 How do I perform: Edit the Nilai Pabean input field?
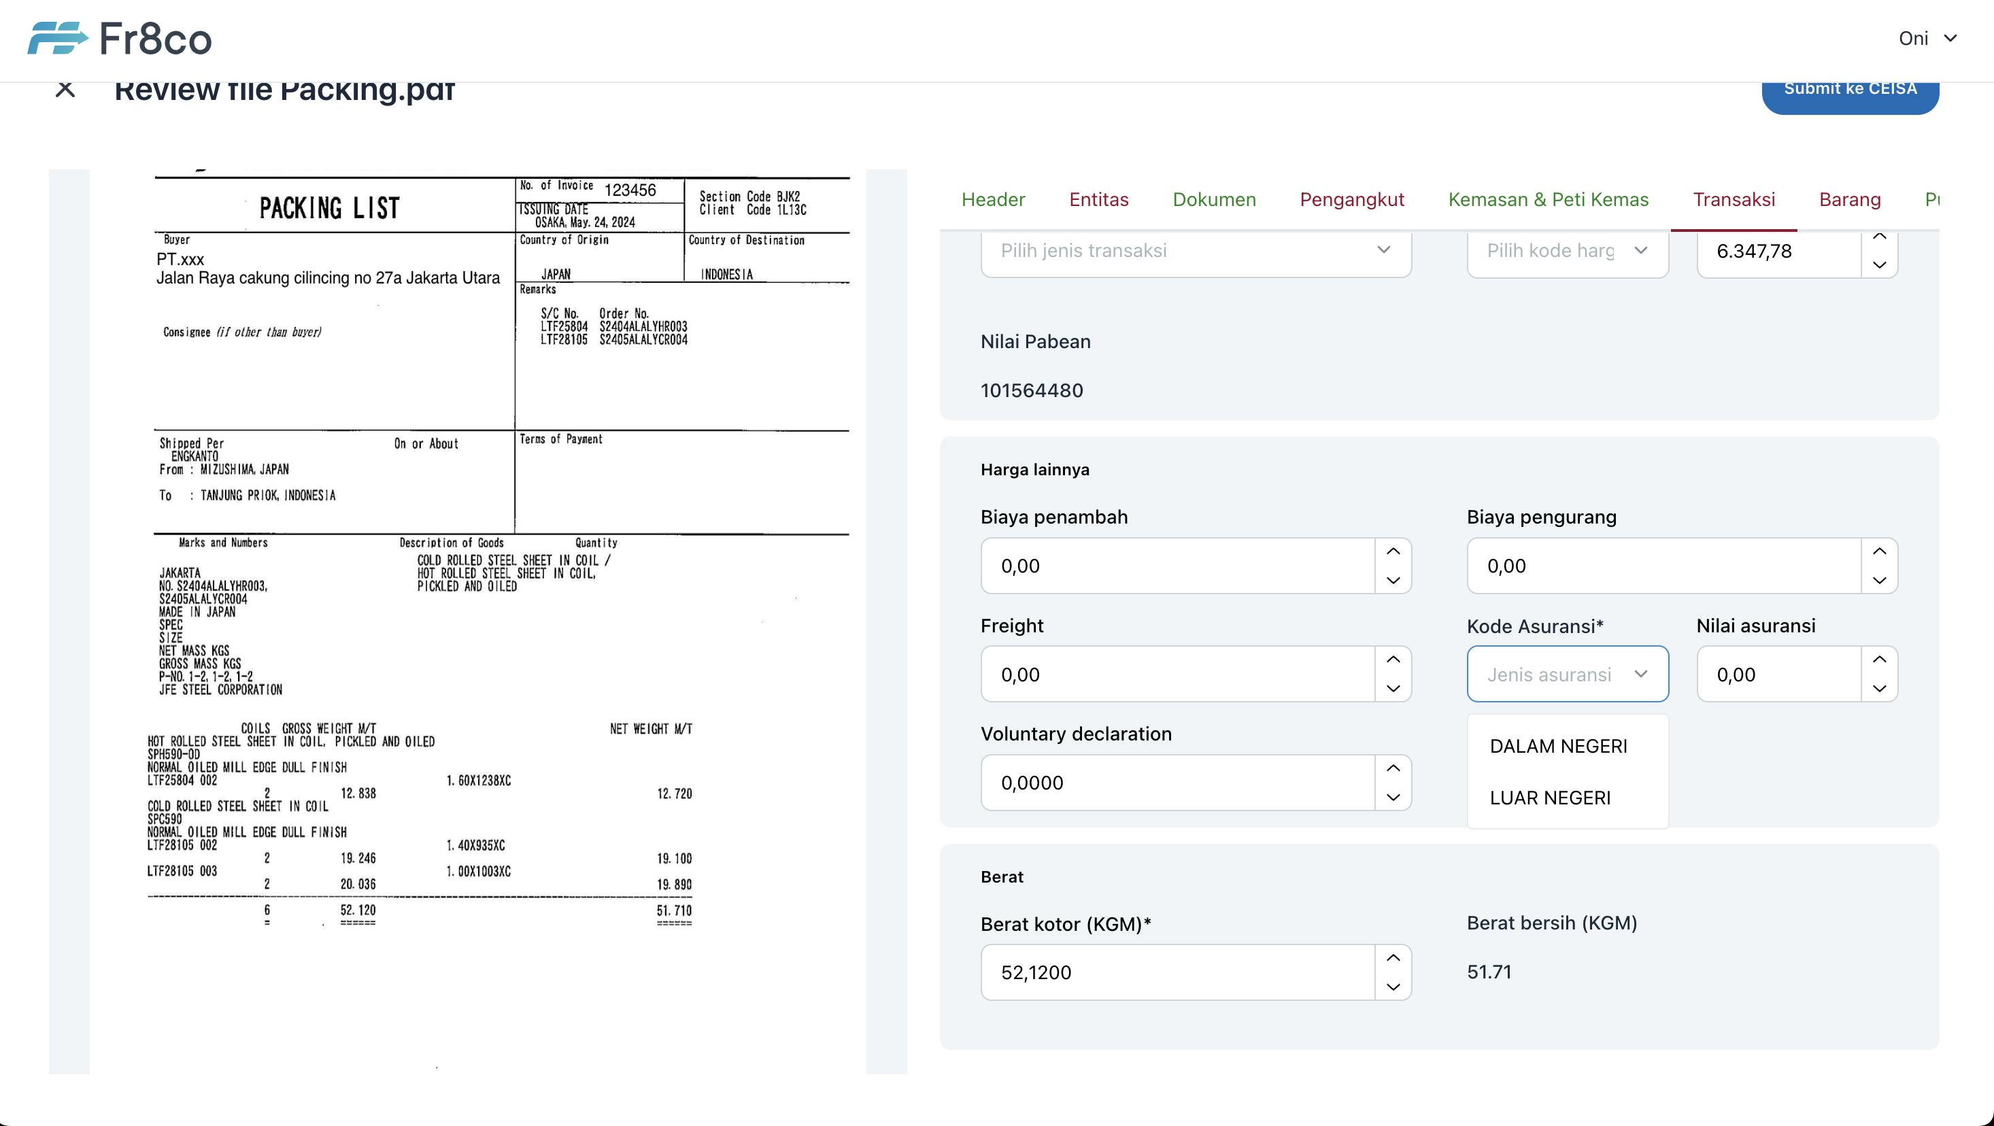coord(1032,390)
